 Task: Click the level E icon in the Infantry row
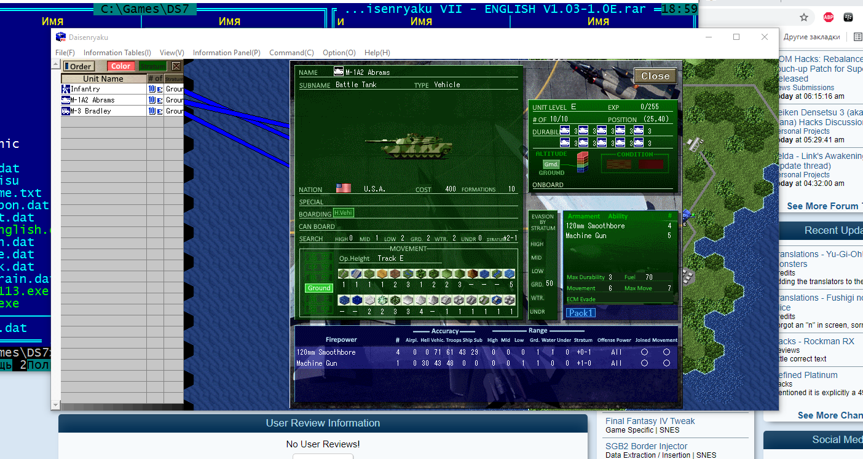[159, 89]
